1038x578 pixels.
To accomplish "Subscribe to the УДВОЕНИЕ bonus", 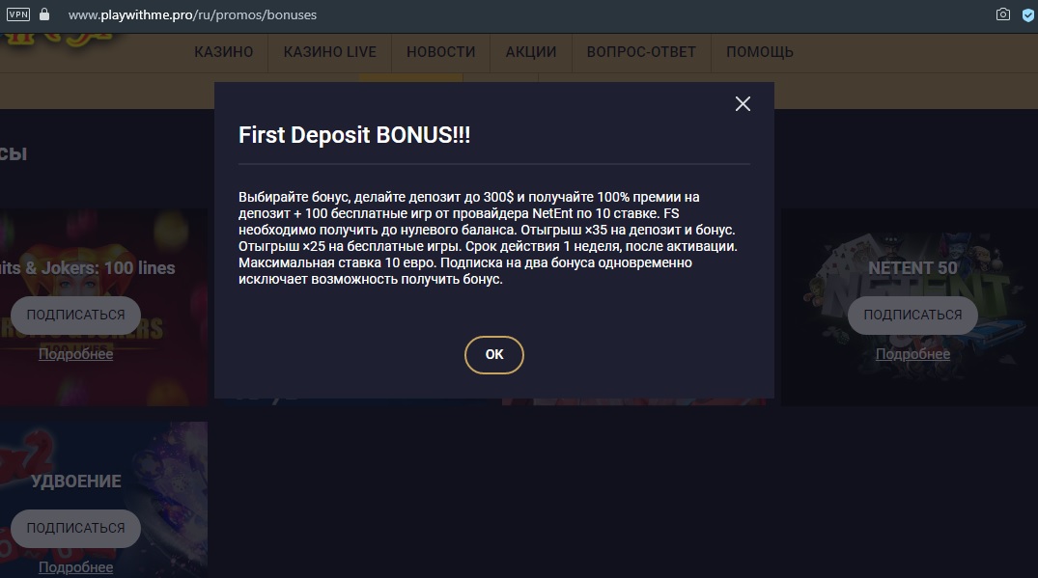I will tap(75, 529).
